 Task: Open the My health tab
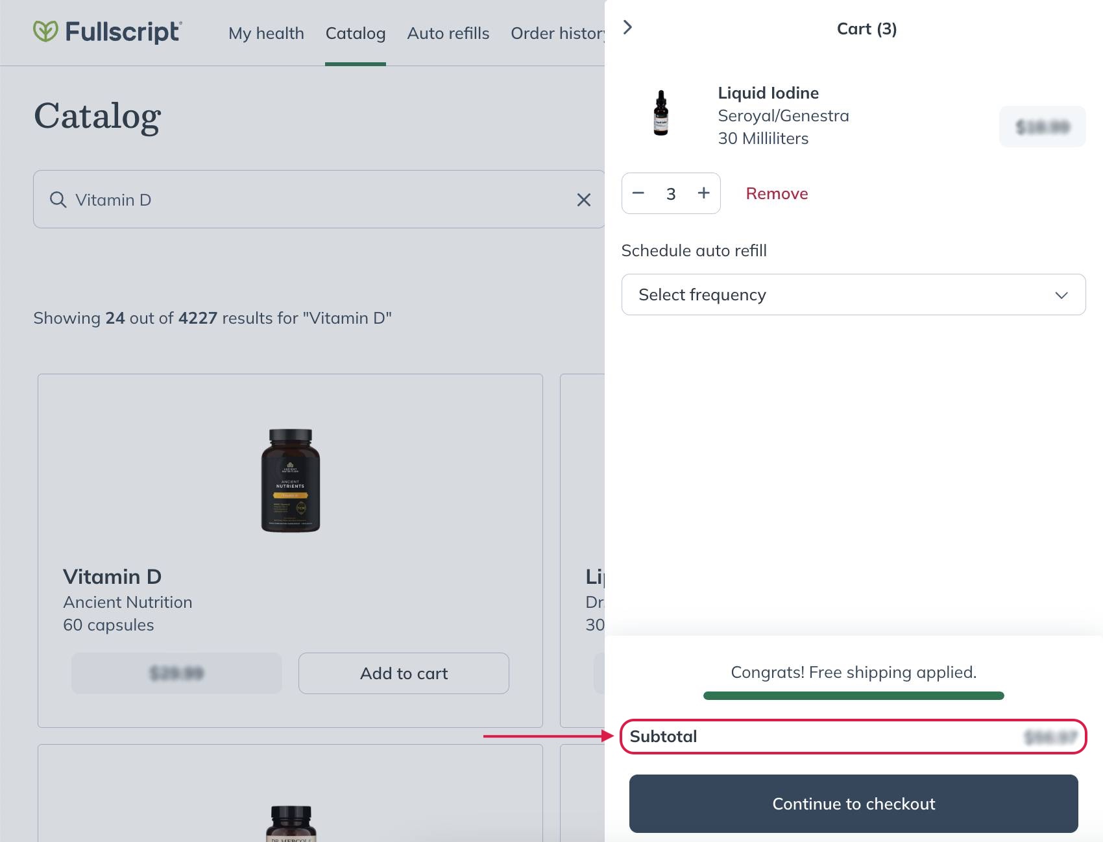tap(266, 33)
